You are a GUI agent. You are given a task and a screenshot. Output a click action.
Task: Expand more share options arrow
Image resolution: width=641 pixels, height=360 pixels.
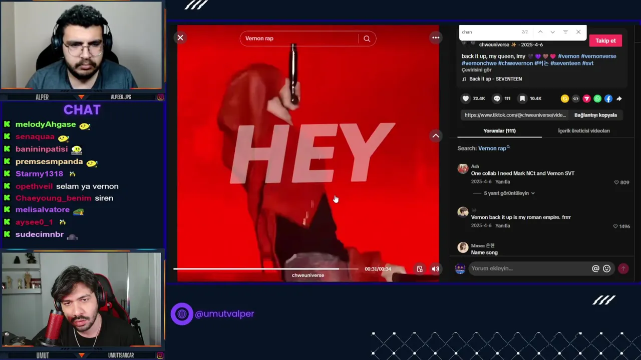click(x=619, y=98)
